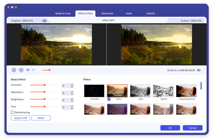
Task: Open the Subtitle tab
Action: (x=151, y=13)
